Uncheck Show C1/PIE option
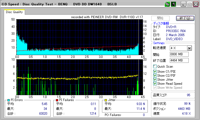The width and height of the screenshot is (200, 120). 155,71
